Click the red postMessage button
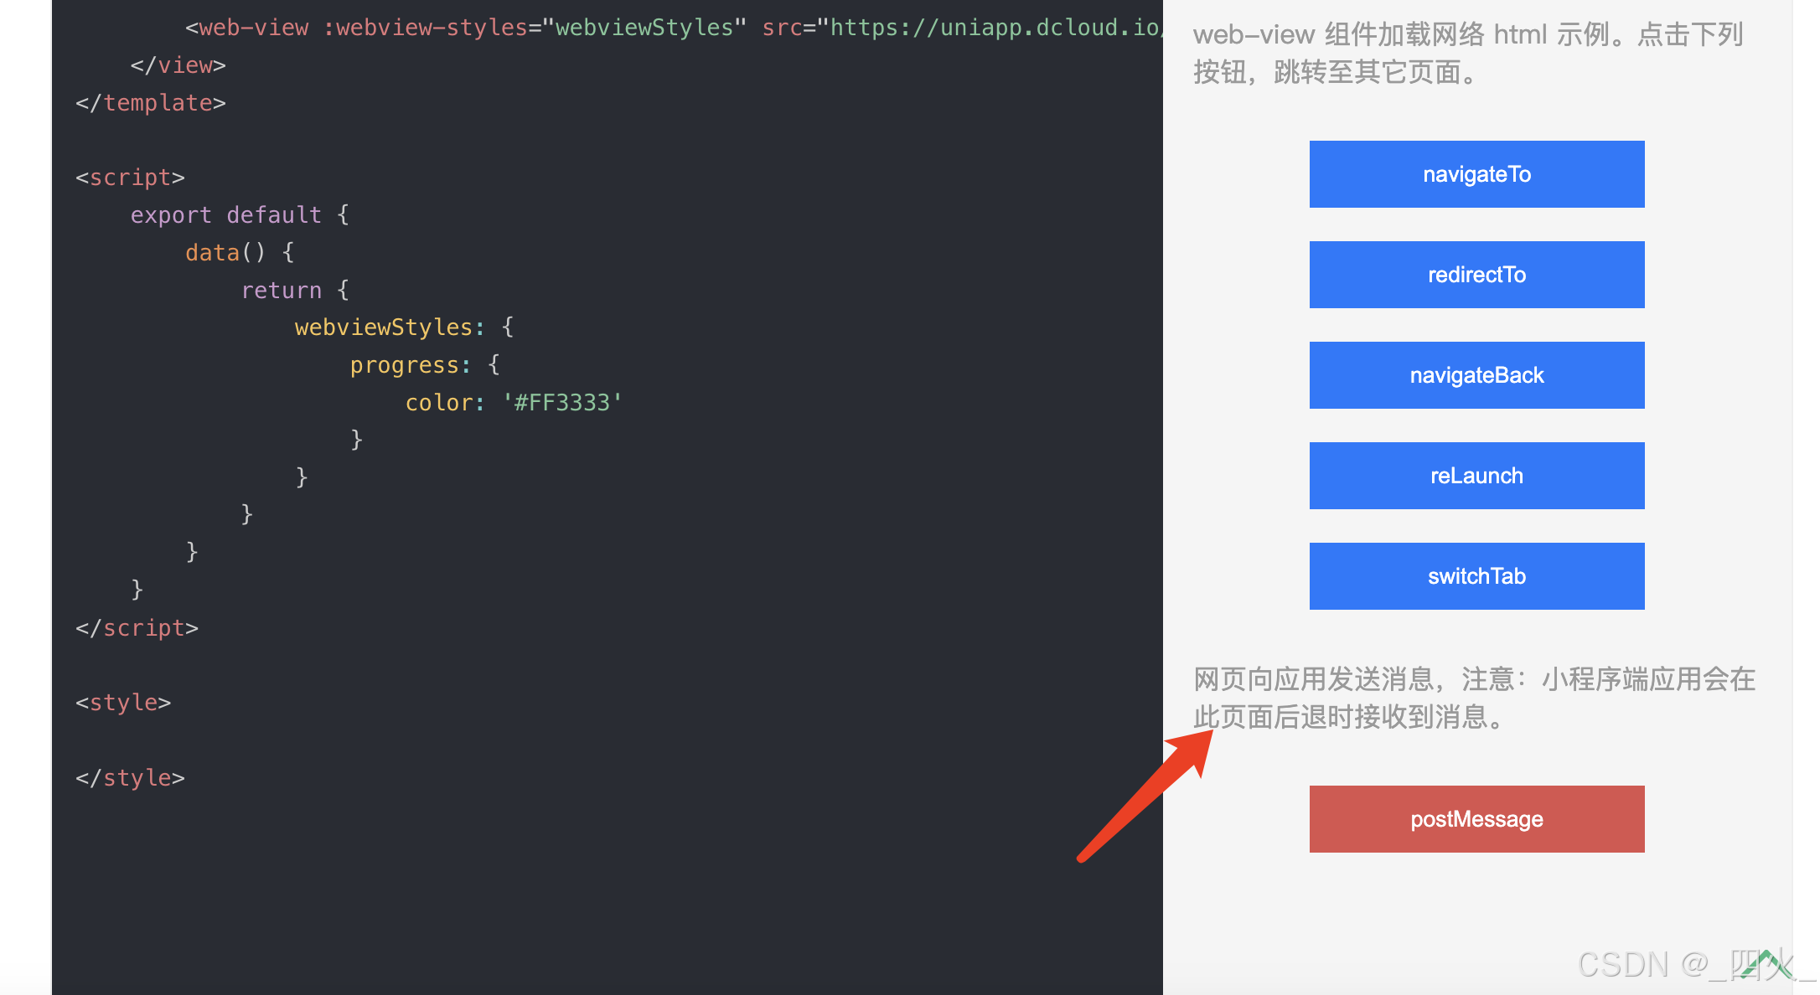The width and height of the screenshot is (1820, 995). tap(1476, 818)
